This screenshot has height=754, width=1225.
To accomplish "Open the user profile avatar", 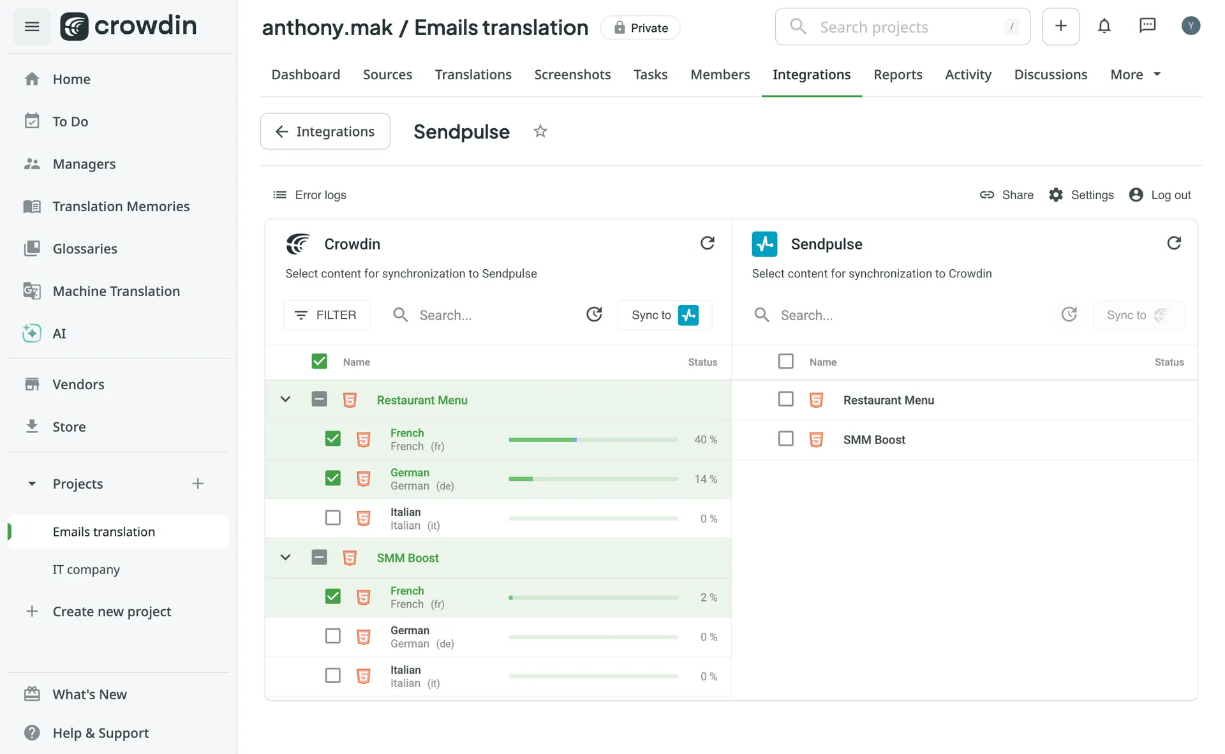I will 1191,26.
